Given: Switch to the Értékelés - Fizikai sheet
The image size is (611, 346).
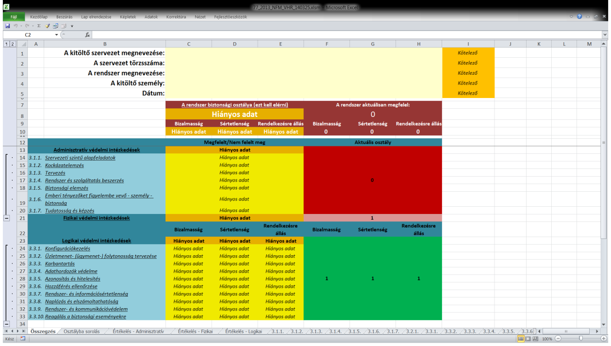Looking at the screenshot, I should [195, 331].
